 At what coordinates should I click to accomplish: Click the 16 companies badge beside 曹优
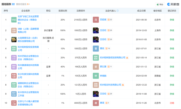108,48
